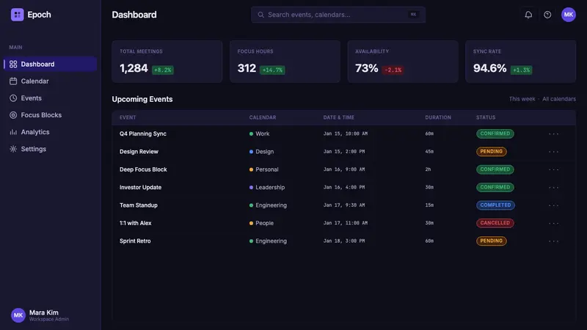Click the Events clock icon in sidebar
Viewport: 587px width, 330px height.
(x=13, y=98)
